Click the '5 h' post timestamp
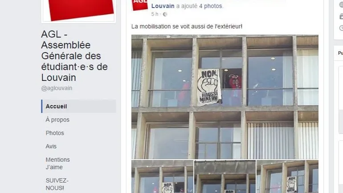The image size is (343, 193). pyautogui.click(x=155, y=14)
